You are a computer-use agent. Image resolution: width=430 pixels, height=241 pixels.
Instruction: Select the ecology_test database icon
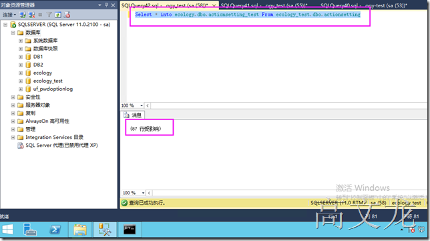(x=28, y=81)
